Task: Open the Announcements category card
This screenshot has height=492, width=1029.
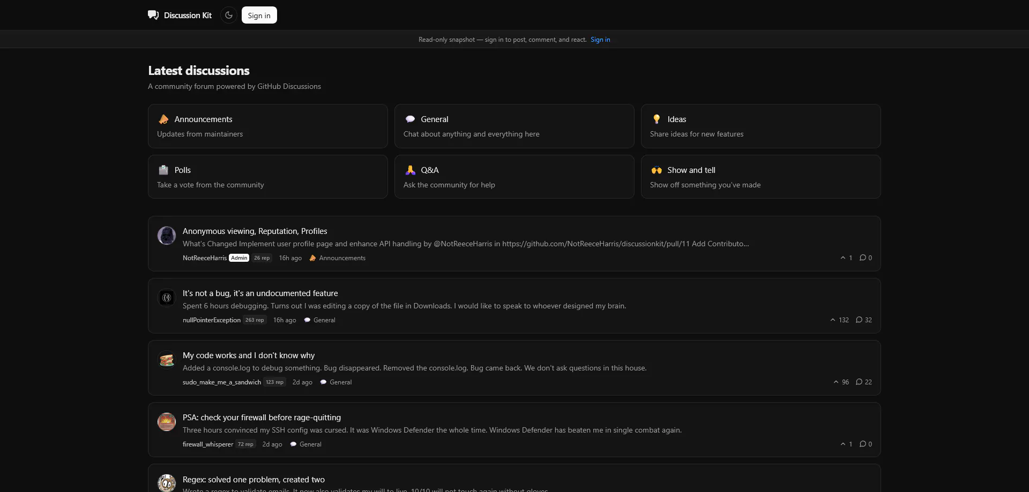Action: (x=268, y=126)
